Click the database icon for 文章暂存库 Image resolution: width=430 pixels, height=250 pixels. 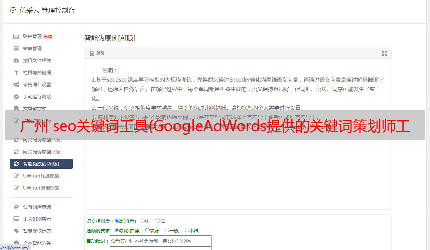[16, 109]
